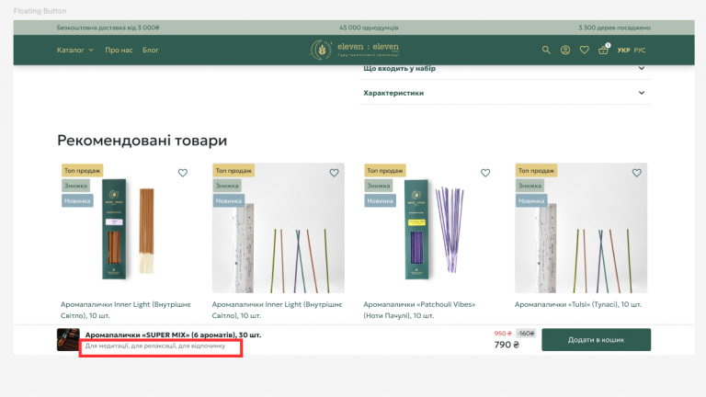Click the crossed-out 950 ₴ old price
Viewport: 706px width, 397px height.
(x=503, y=333)
